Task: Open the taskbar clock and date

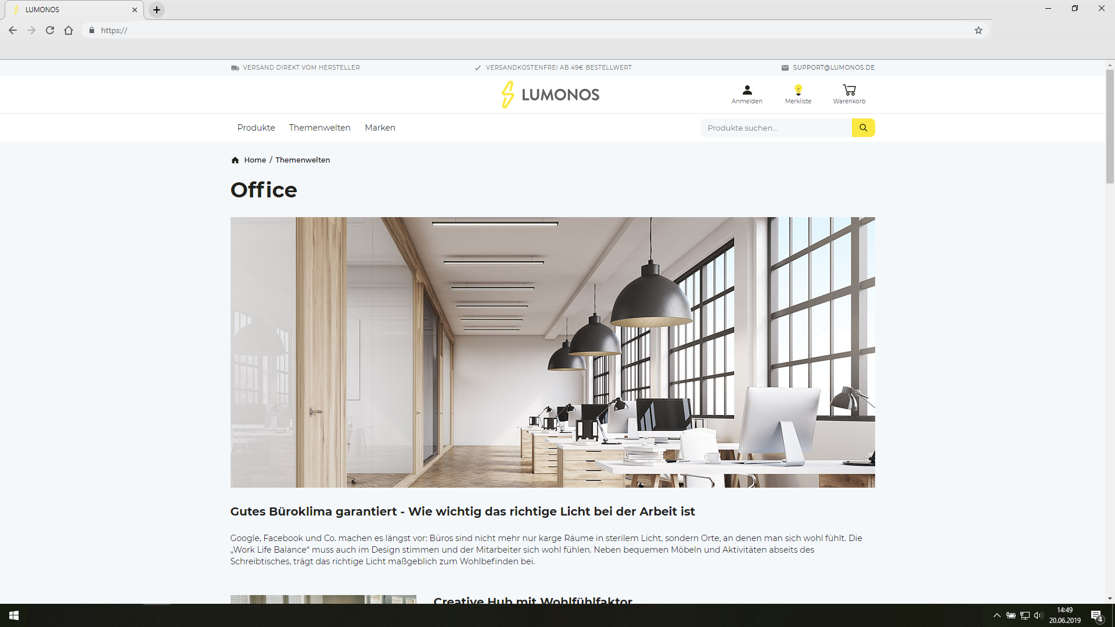Action: point(1064,615)
